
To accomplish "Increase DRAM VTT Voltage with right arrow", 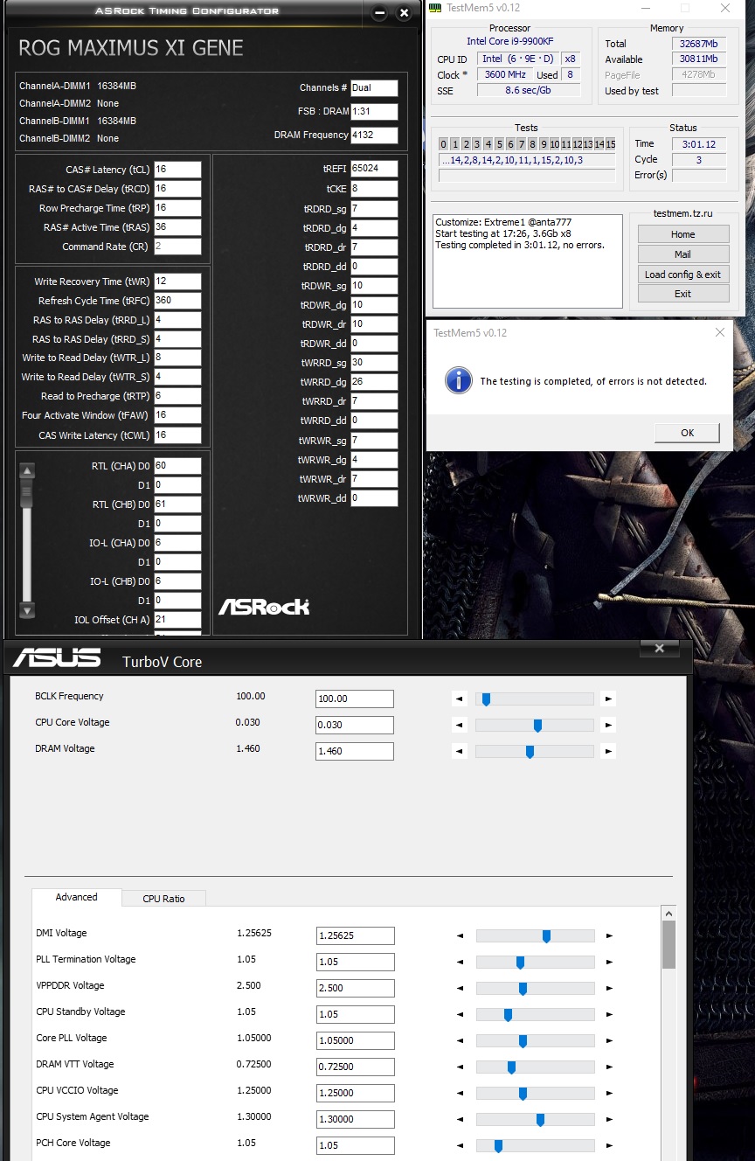I will pyautogui.click(x=609, y=1067).
